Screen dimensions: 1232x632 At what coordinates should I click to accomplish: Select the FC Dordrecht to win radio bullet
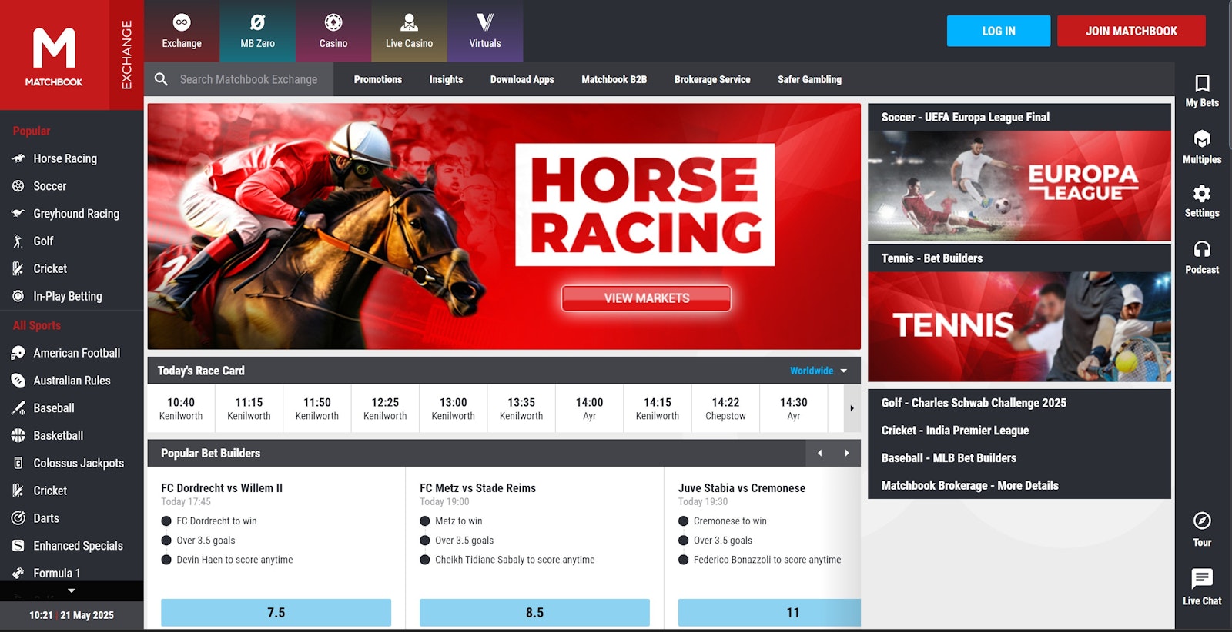[x=166, y=521]
